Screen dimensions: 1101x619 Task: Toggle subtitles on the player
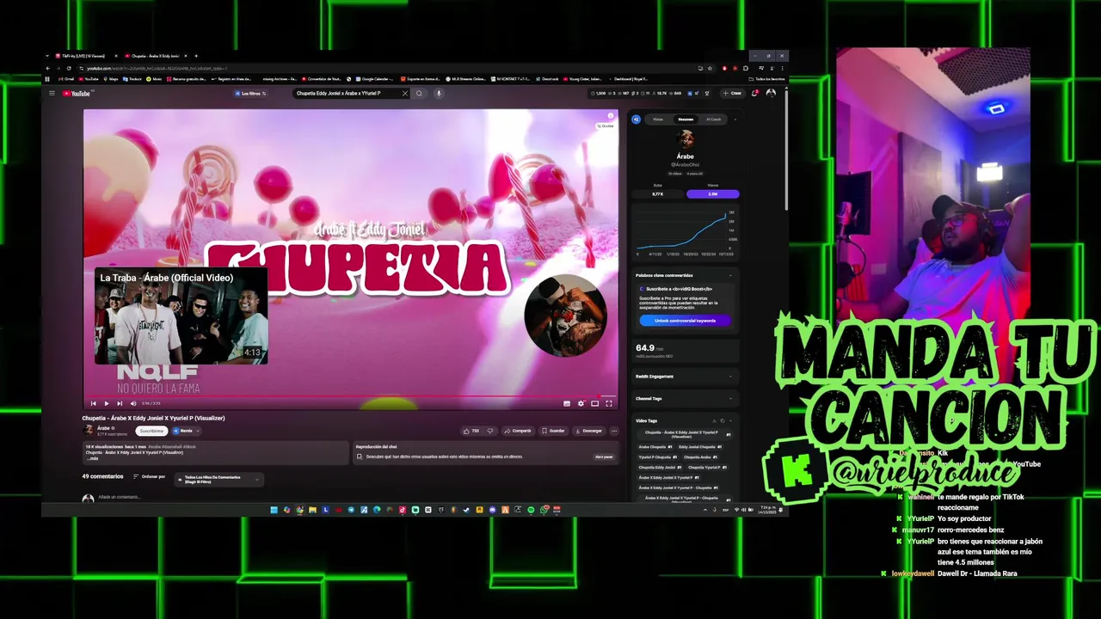[566, 403]
